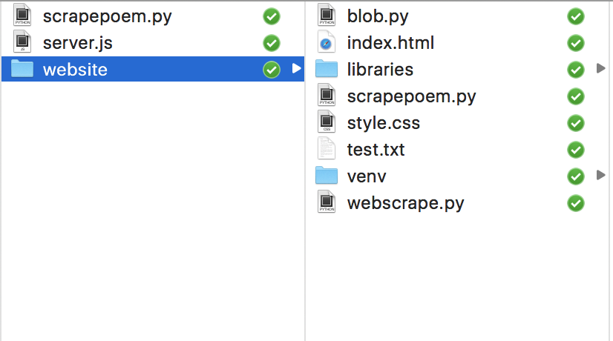Click green sync badge next to style.css
613x341 pixels.
[576, 123]
